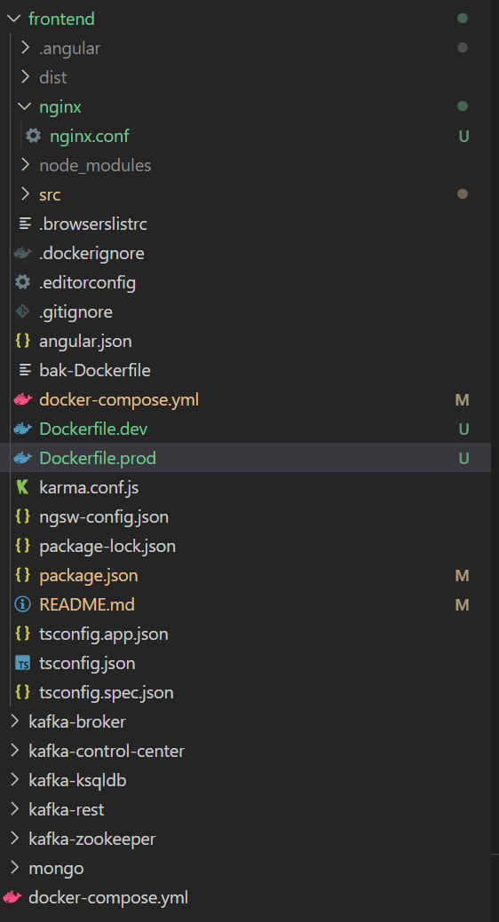This screenshot has width=499, height=922.
Task: Expand the kafka-zookeeper folder chevron
Action: [x=14, y=839]
